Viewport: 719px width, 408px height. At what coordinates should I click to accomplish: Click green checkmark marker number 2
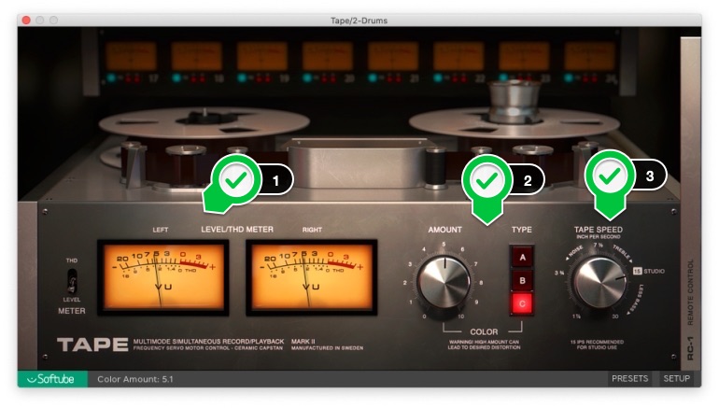pos(486,180)
